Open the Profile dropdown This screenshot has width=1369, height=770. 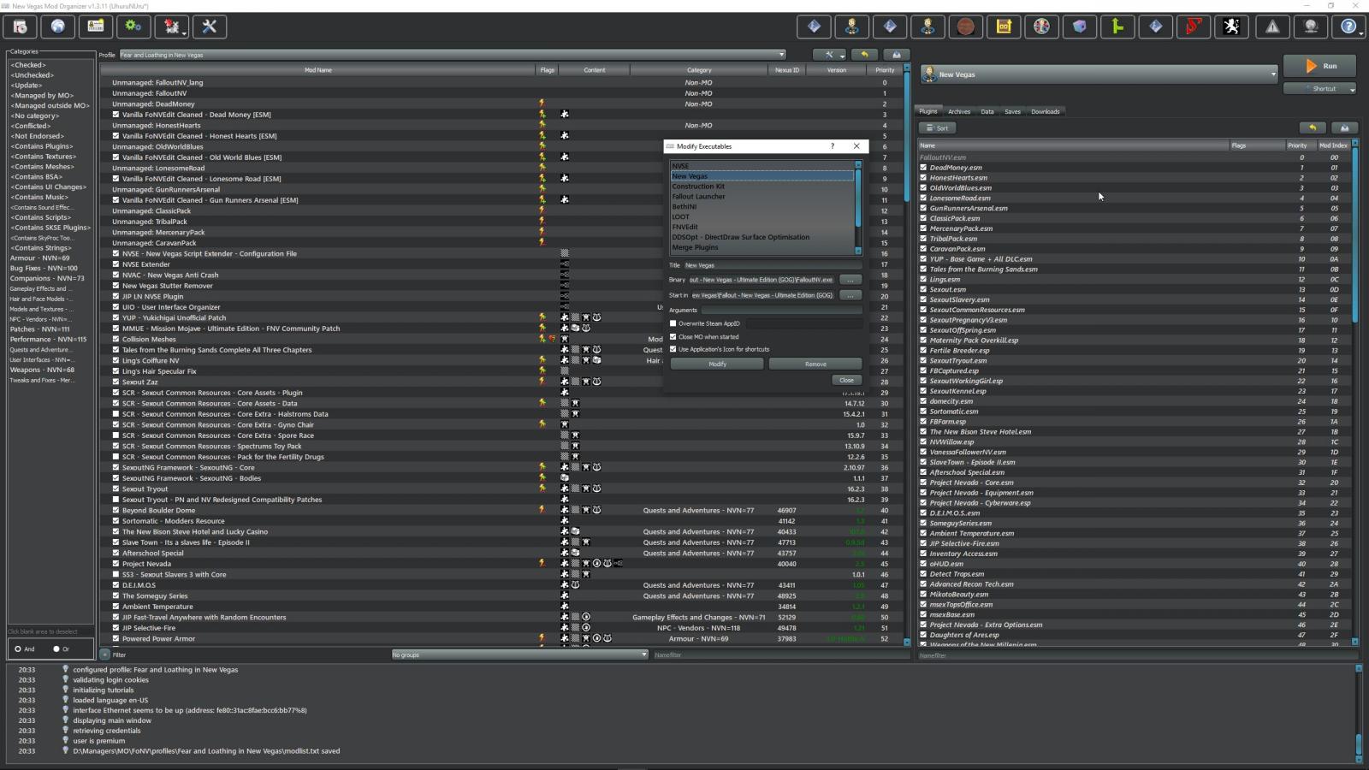pyautogui.click(x=452, y=55)
